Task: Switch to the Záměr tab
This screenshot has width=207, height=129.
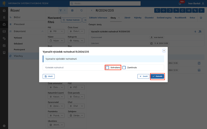Action: (x=127, y=18)
